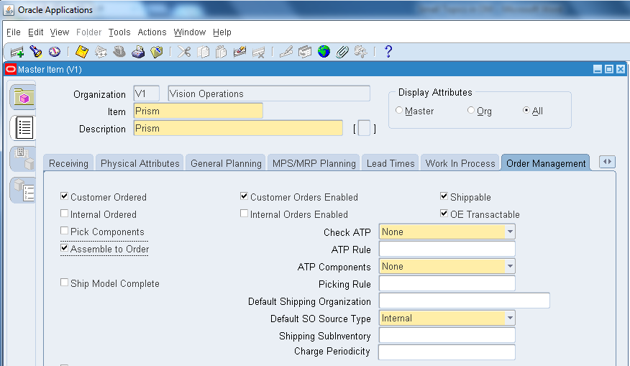Click the New record toolbar icon

click(17, 52)
